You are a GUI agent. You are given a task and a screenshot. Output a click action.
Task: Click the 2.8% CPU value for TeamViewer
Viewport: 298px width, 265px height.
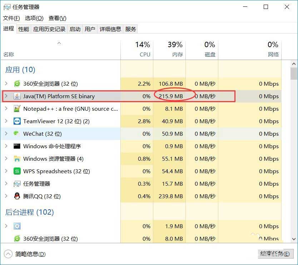tap(144, 121)
